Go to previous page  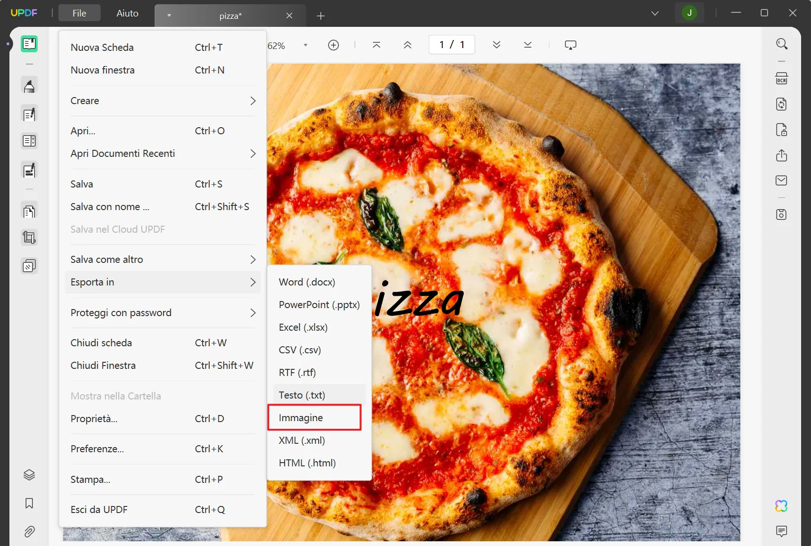(408, 45)
